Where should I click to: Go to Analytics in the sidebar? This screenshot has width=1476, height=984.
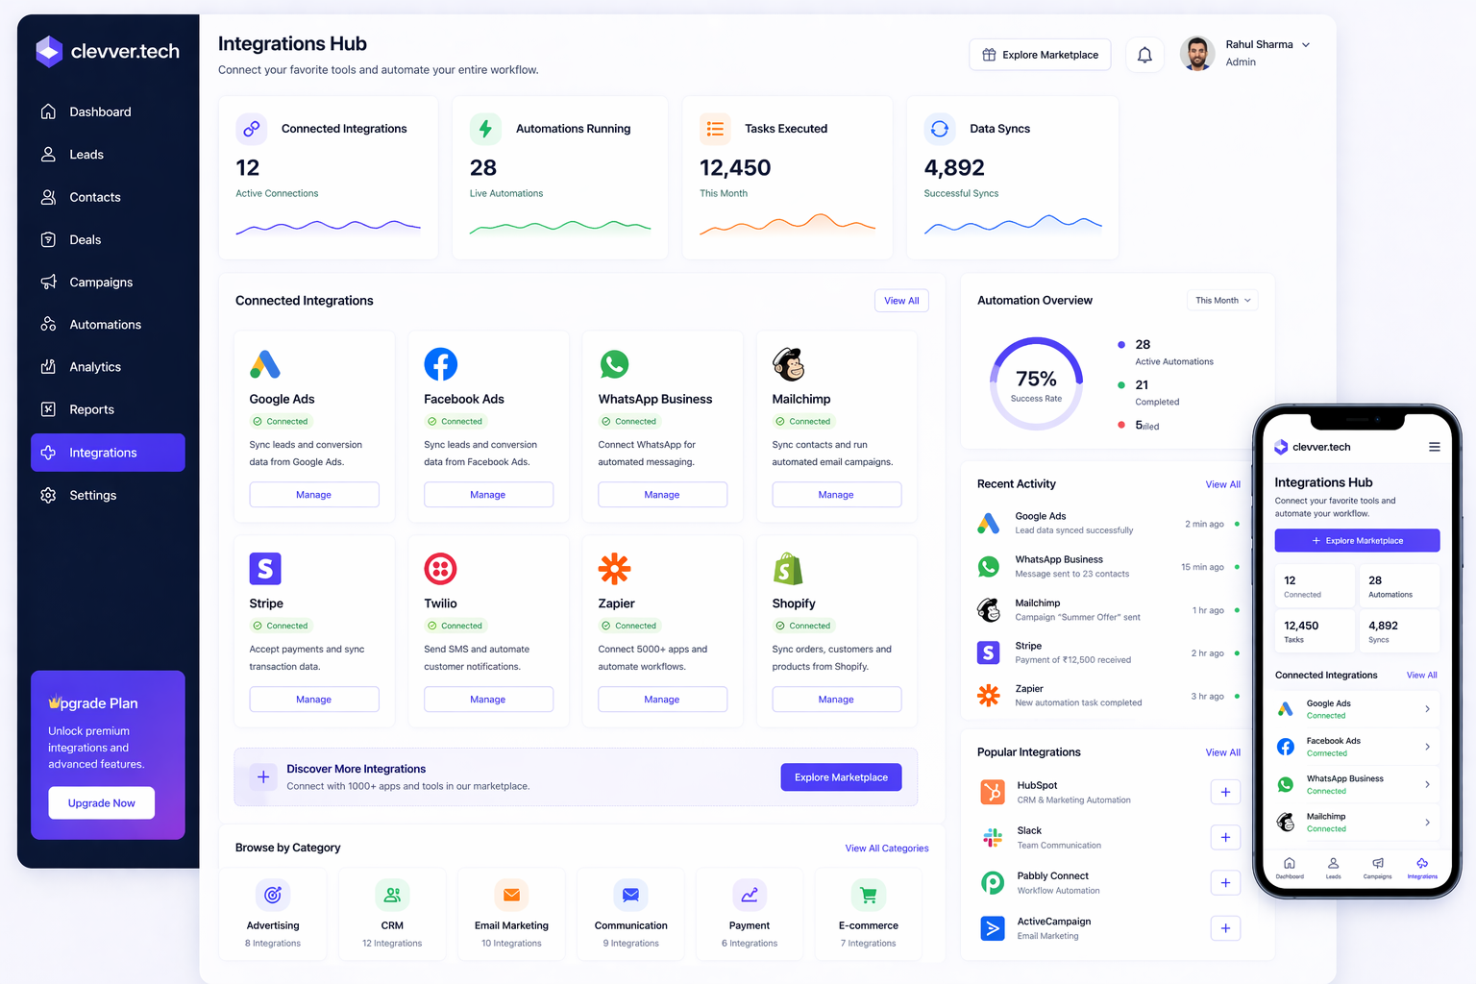95,367
